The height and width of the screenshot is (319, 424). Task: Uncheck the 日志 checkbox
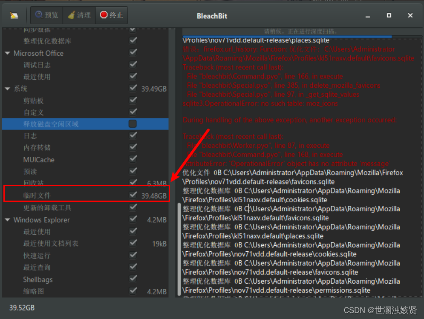click(133, 135)
